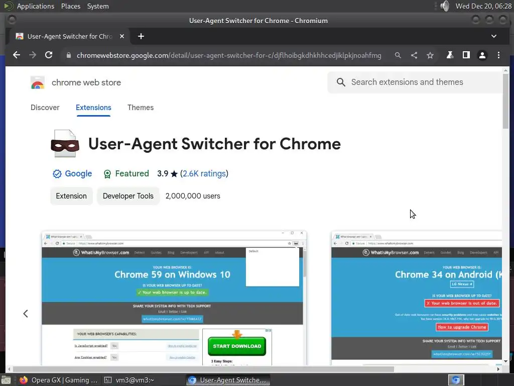Open the profile avatar menu
The width and height of the screenshot is (514, 386).
pyautogui.click(x=482, y=55)
